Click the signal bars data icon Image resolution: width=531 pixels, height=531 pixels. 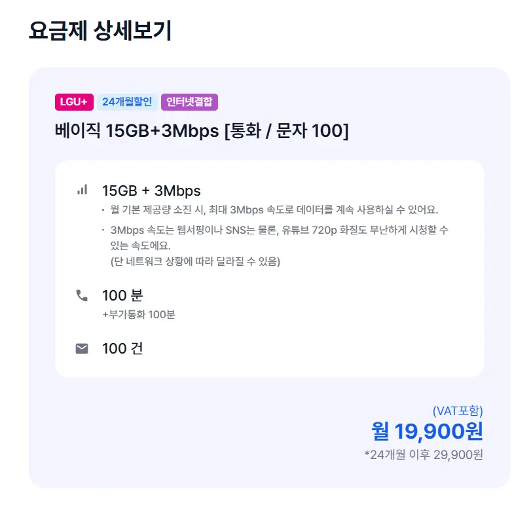(x=82, y=190)
